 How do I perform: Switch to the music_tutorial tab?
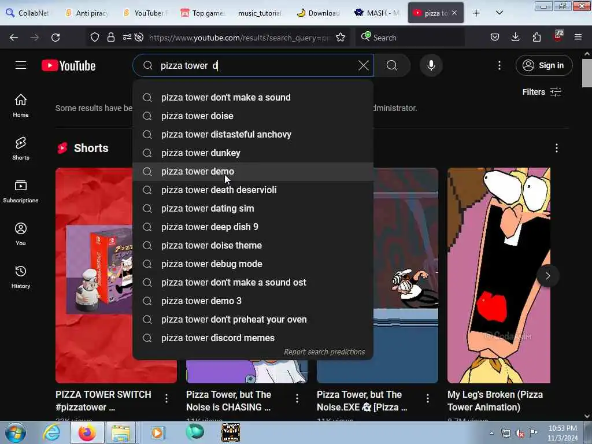pyautogui.click(x=260, y=13)
